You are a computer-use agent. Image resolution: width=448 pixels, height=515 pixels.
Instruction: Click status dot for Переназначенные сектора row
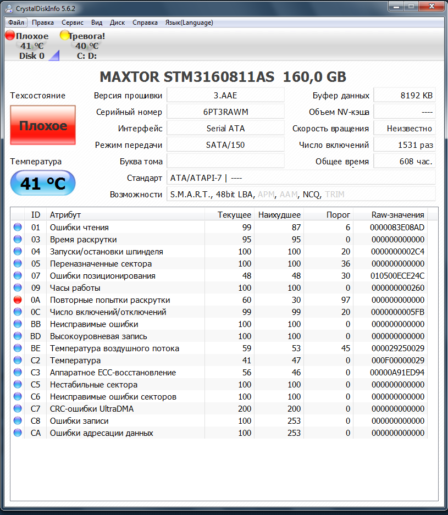[x=18, y=264]
